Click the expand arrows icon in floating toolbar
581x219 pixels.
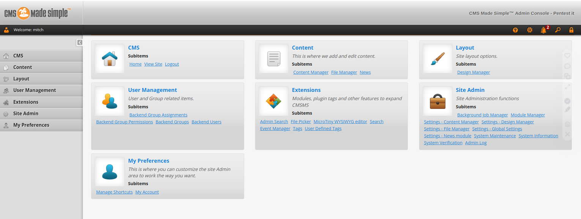(567, 87)
